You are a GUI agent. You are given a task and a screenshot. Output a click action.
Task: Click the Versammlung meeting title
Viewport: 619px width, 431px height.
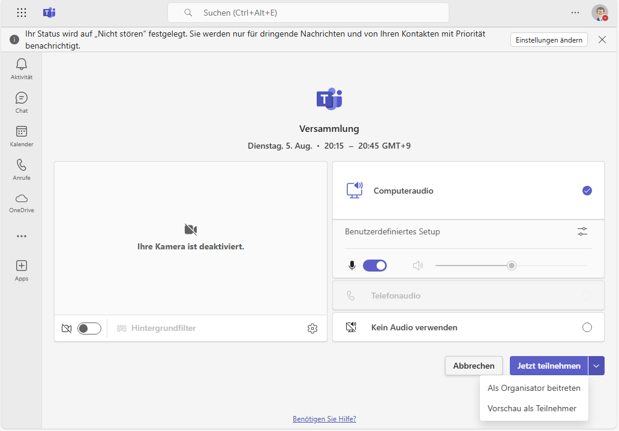[x=329, y=129]
